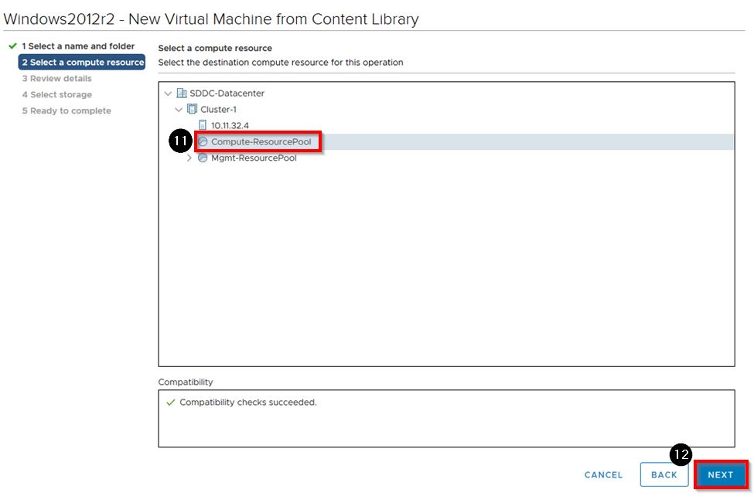Click the BACK button
The height and width of the screenshot is (496, 754).
click(x=664, y=475)
